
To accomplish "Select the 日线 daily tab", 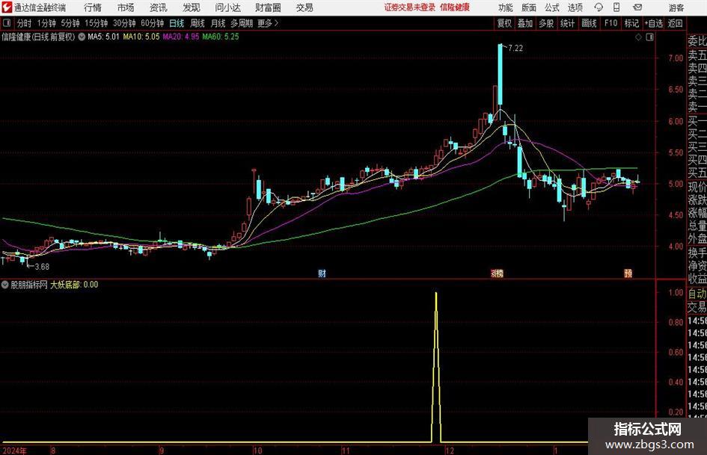I will pyautogui.click(x=177, y=23).
